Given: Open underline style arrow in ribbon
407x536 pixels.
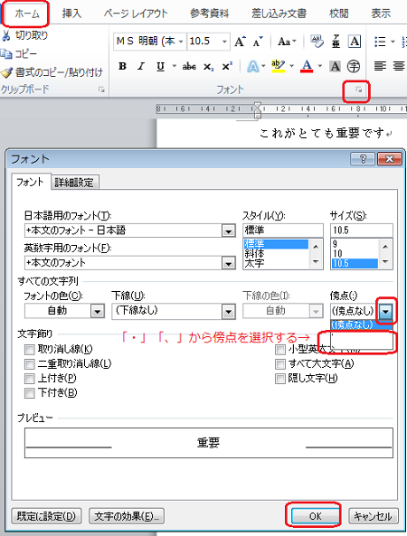Looking at the screenshot, I should pos(174,66).
